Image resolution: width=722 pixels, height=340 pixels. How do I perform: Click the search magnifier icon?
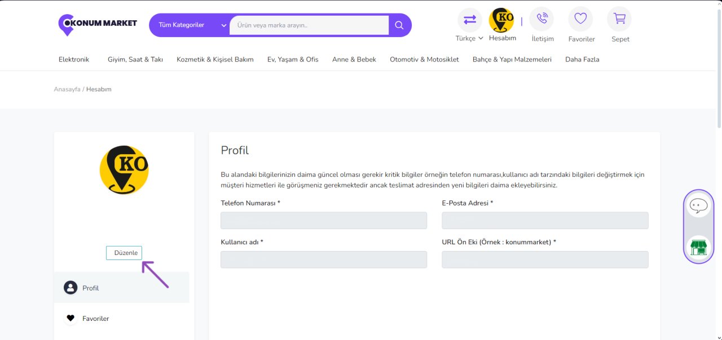tap(399, 25)
